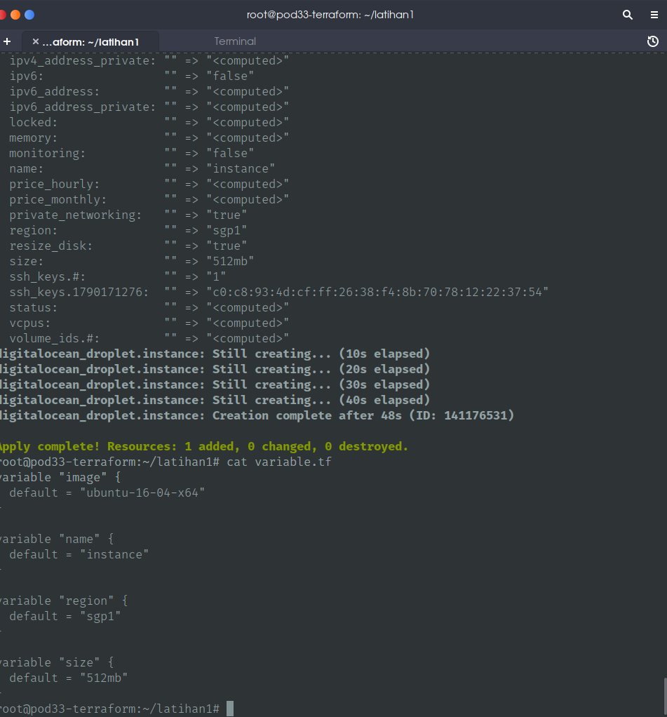Open the hamburger options menu
Screen dimensions: 667x717
653,14
